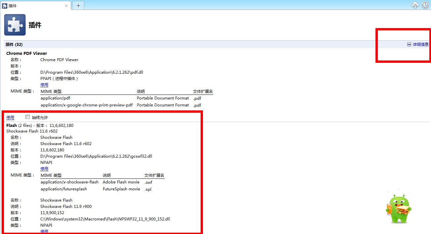
Task: Open a new tab with plus button
Action: [x=78, y=6]
